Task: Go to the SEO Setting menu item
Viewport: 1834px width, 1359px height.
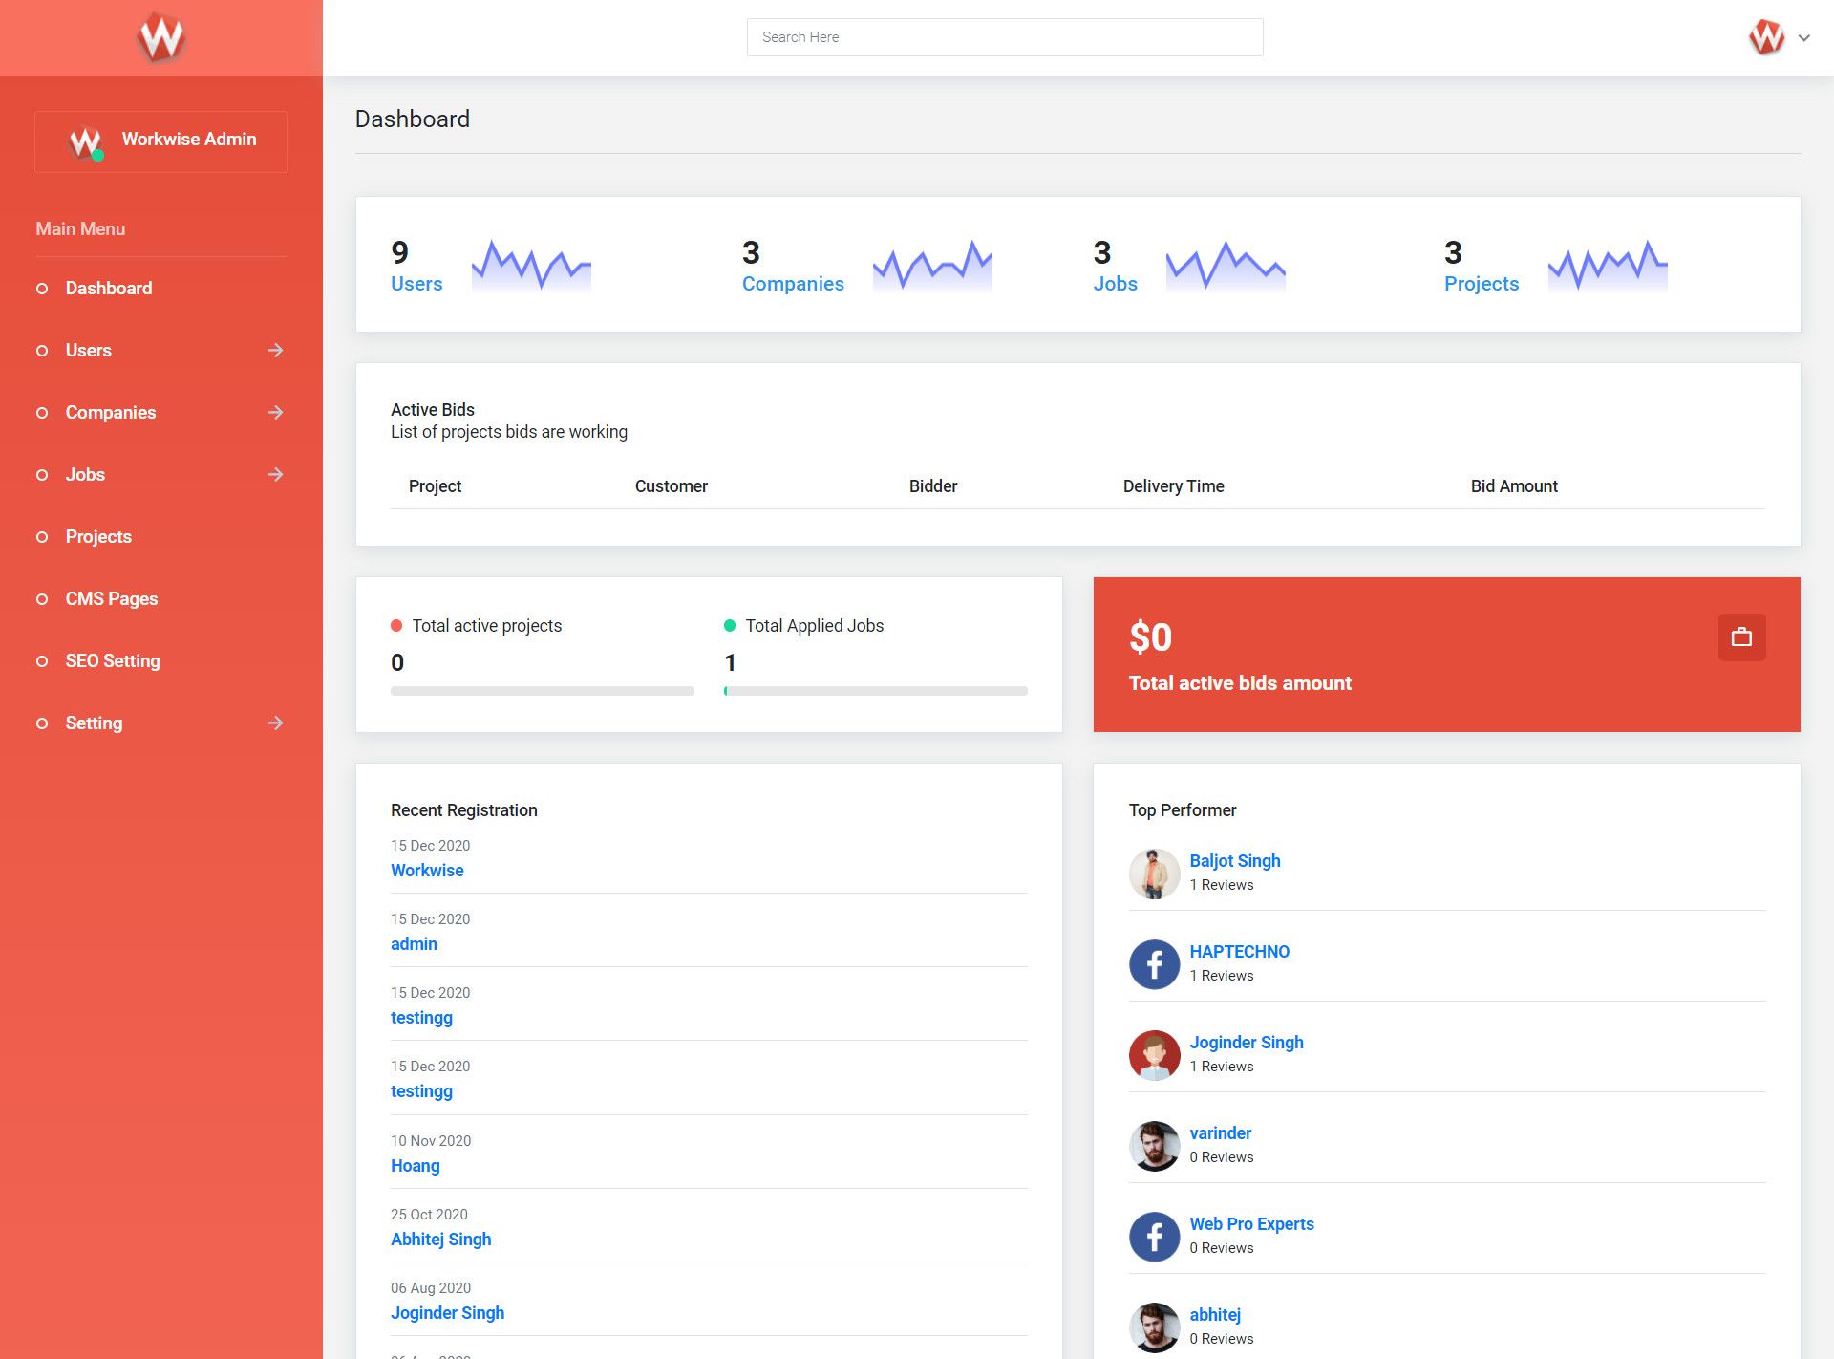Action: 113,661
